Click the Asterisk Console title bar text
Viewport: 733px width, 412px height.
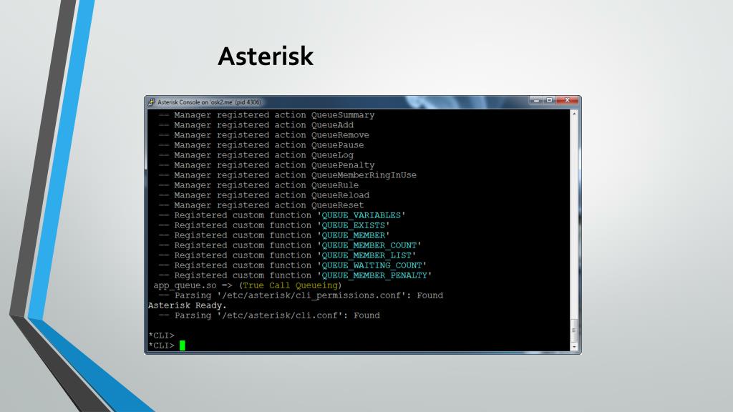pyautogui.click(x=209, y=102)
